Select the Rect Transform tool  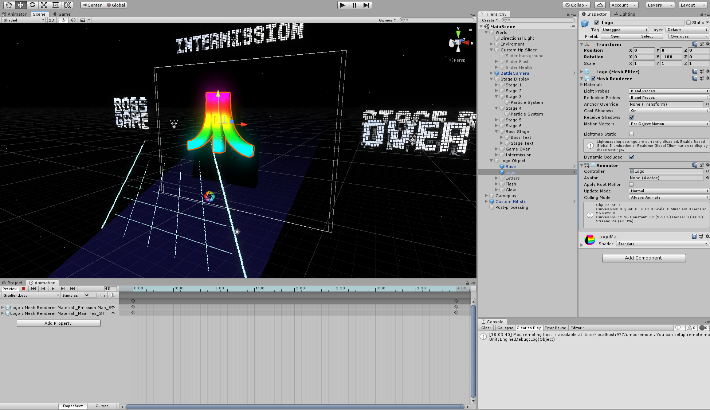coord(55,5)
